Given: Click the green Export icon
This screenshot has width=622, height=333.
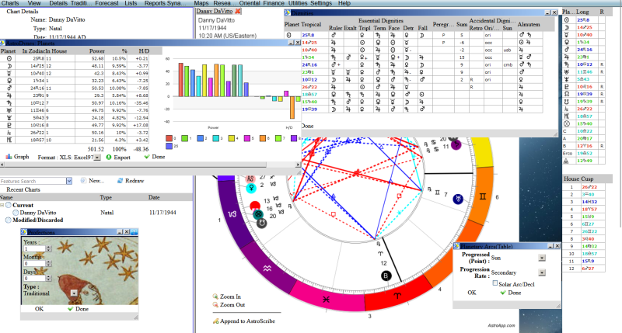Looking at the screenshot, I should (107, 156).
